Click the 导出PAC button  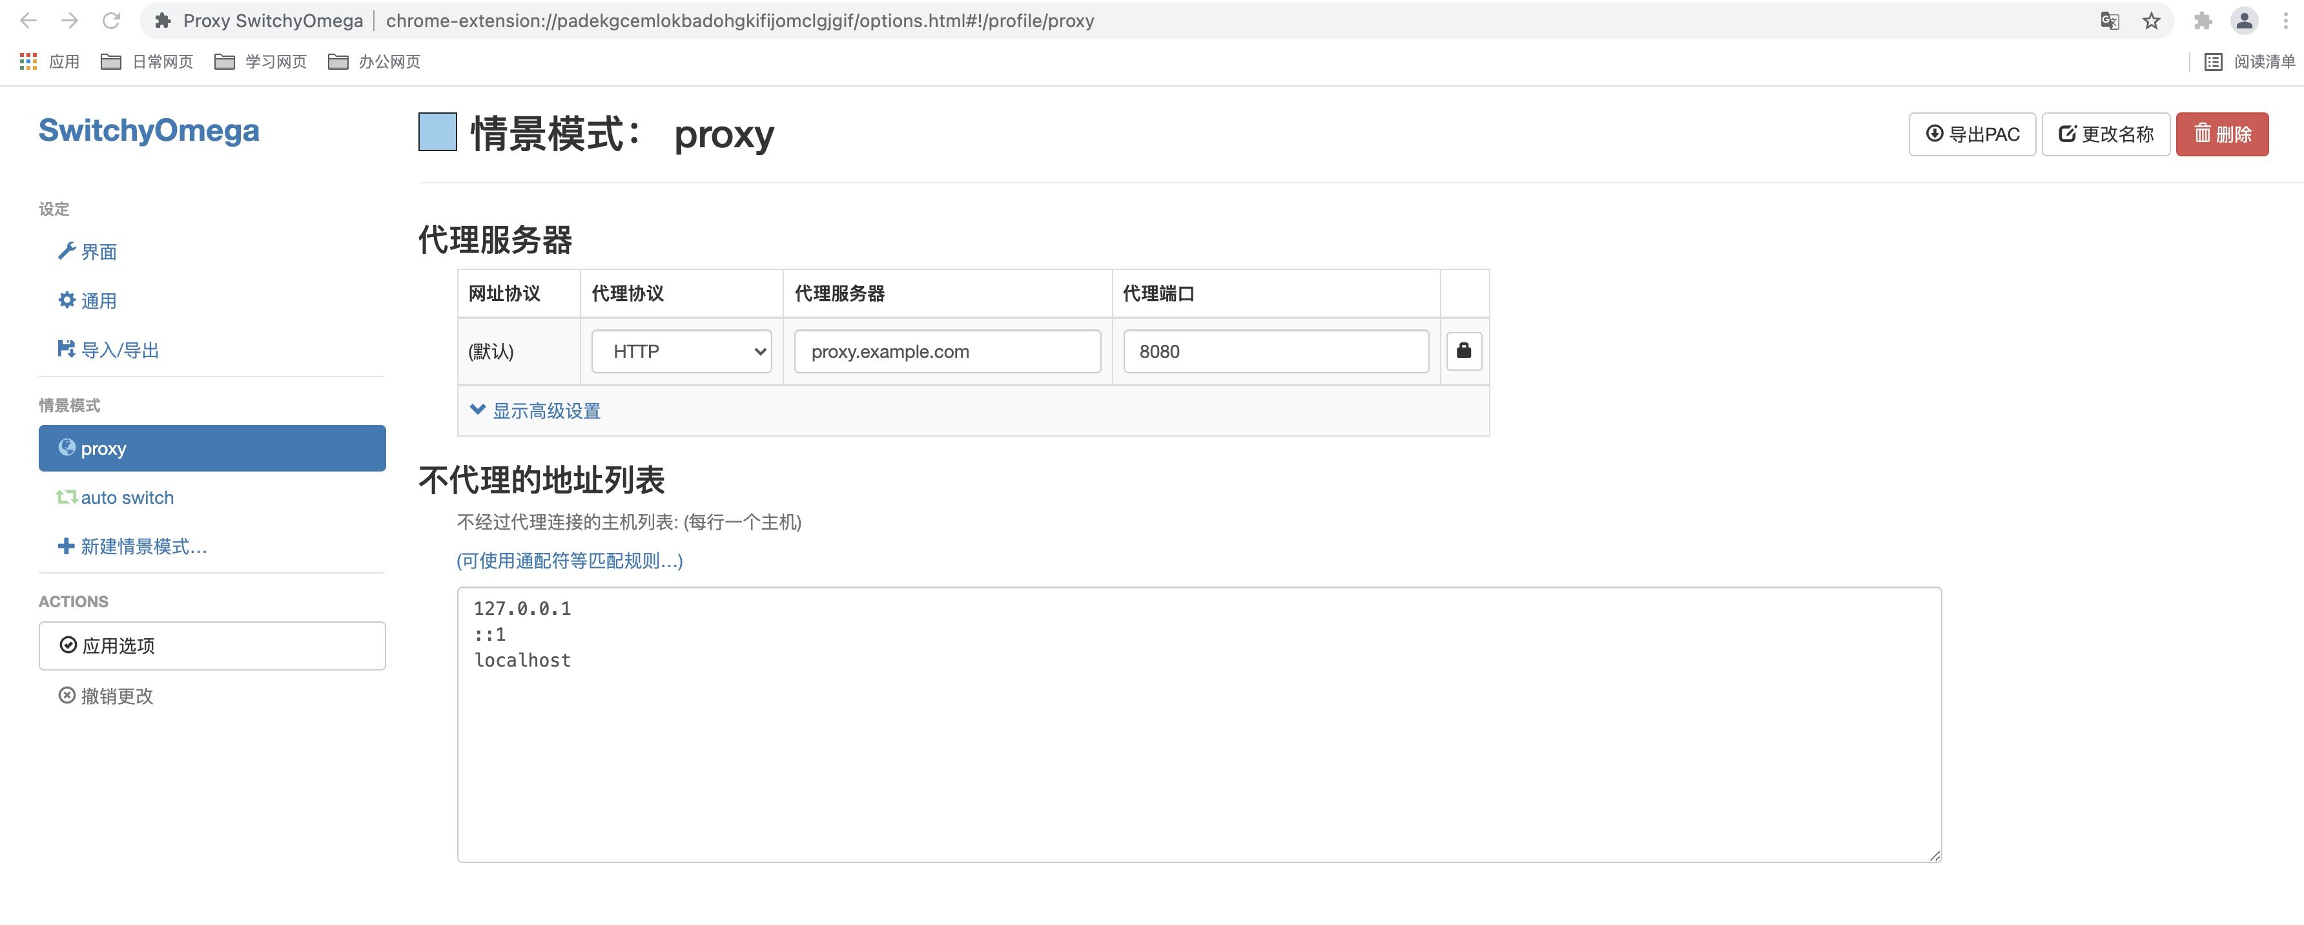tap(1971, 134)
